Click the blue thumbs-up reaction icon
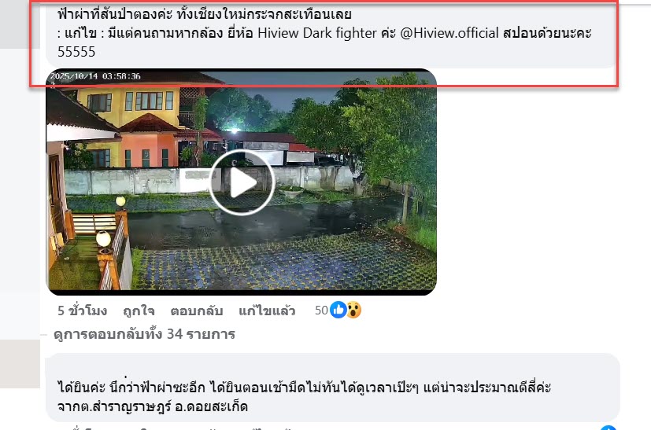The image size is (651, 430). 338,311
